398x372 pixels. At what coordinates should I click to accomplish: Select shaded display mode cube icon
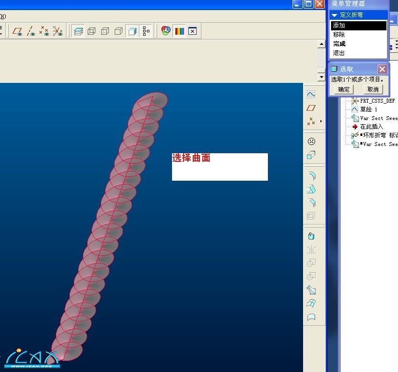click(132, 31)
